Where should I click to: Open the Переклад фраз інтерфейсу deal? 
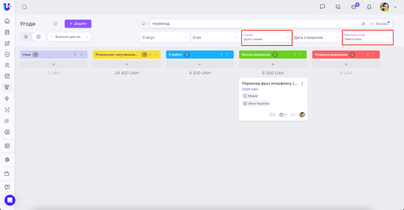tap(270, 84)
